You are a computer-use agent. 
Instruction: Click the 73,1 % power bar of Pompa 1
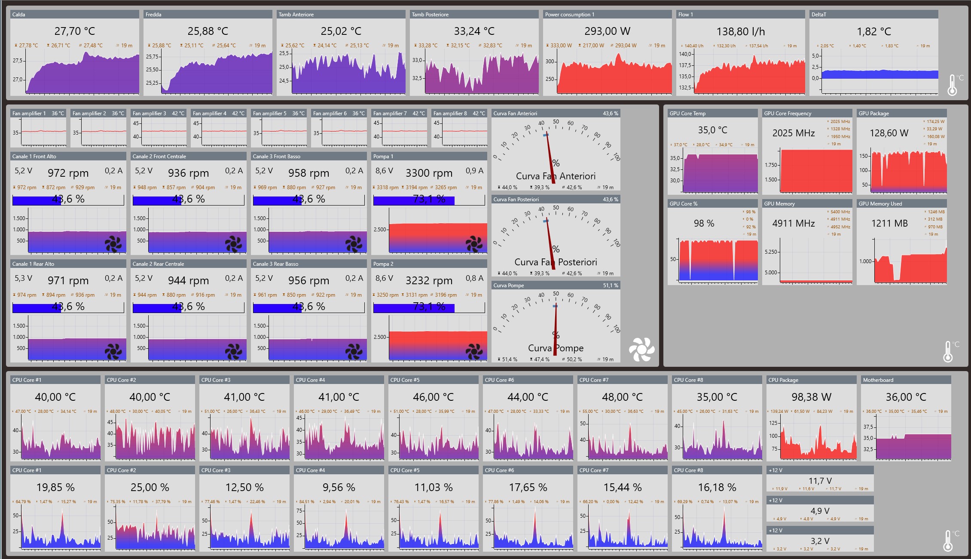point(429,200)
